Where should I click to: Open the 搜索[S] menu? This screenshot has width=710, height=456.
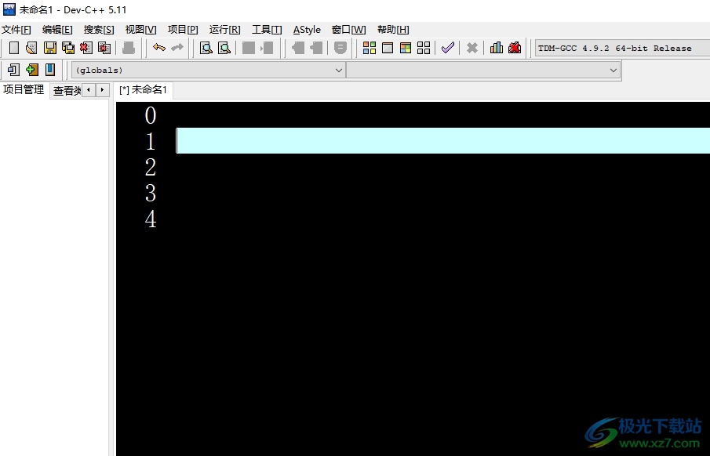tap(99, 30)
